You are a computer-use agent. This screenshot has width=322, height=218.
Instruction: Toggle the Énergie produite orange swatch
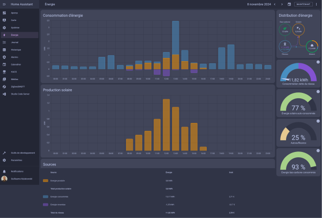46,181
